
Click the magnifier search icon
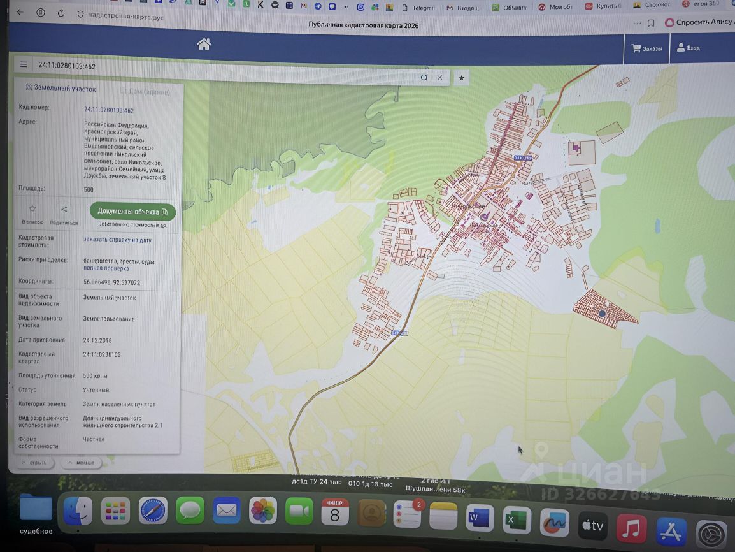(424, 78)
